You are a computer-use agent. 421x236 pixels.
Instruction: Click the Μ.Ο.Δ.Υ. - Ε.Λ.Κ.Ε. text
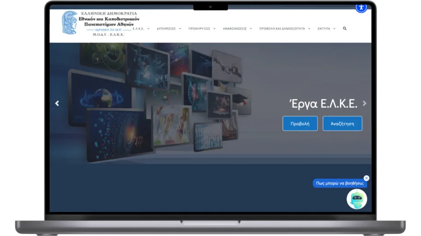point(108,35)
